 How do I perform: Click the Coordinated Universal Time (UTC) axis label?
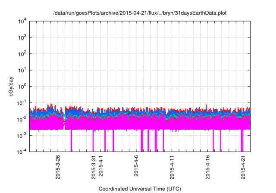tap(140, 189)
